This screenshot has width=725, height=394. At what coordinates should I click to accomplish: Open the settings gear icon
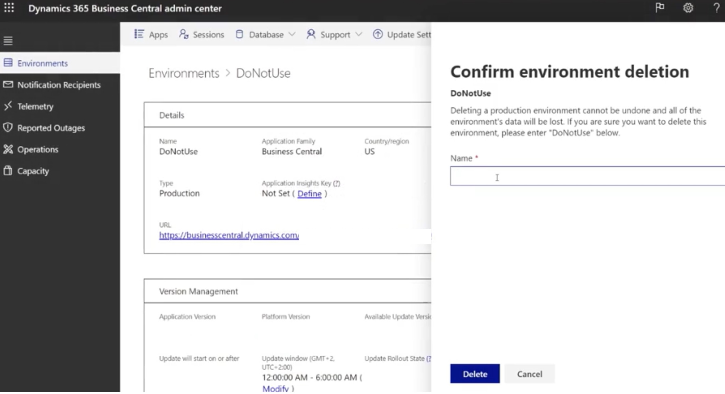(688, 8)
